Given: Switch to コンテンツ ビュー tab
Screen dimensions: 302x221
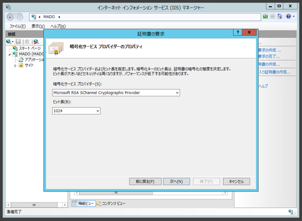Looking at the screenshot, I should [x=111, y=203].
